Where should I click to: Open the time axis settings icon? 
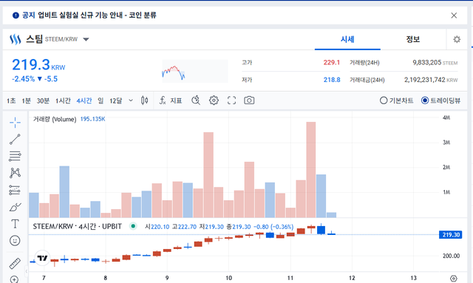(x=453, y=278)
